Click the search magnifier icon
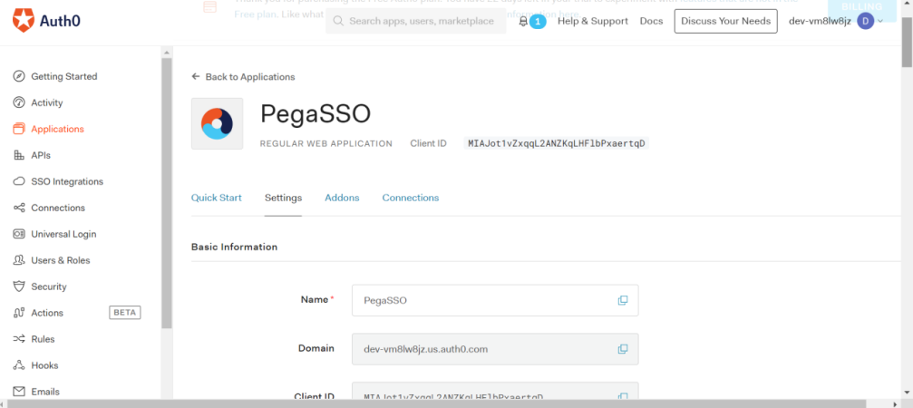The image size is (913, 408). (x=338, y=21)
